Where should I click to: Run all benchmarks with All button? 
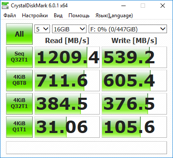click(x=19, y=34)
